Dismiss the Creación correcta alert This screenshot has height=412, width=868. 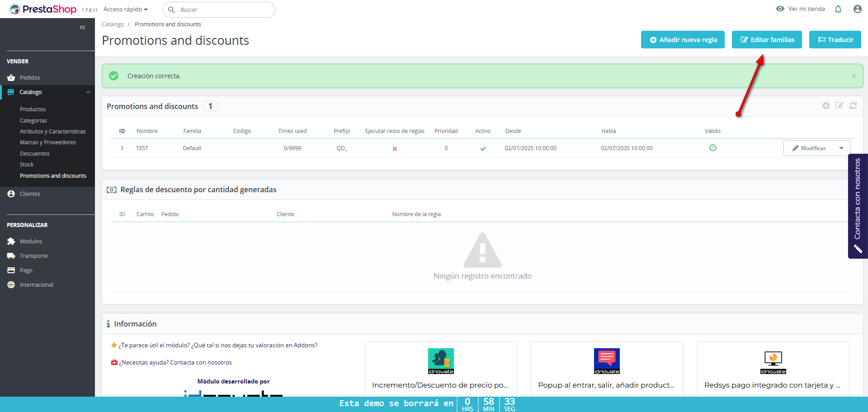coord(854,76)
